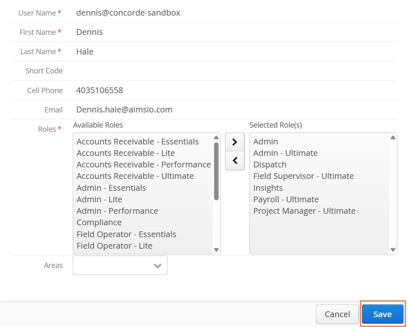This screenshot has height=327, width=408.
Task: Open the Areas dropdown
Action: click(x=120, y=265)
